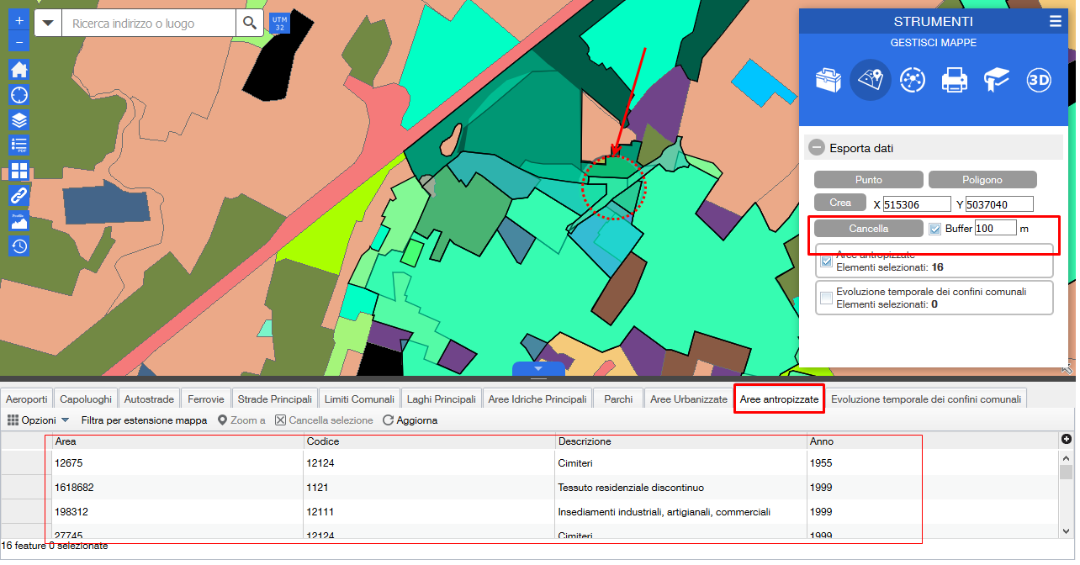Viewport: 1080px width, 565px height.
Task: Click the Cancella button
Action: [x=867, y=229]
